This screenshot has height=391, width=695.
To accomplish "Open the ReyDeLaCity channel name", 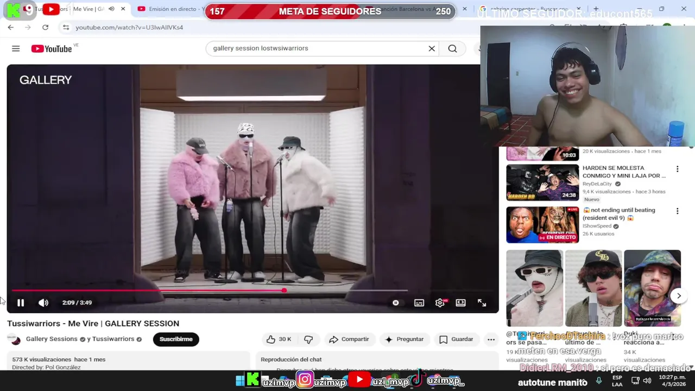I will coord(597,184).
